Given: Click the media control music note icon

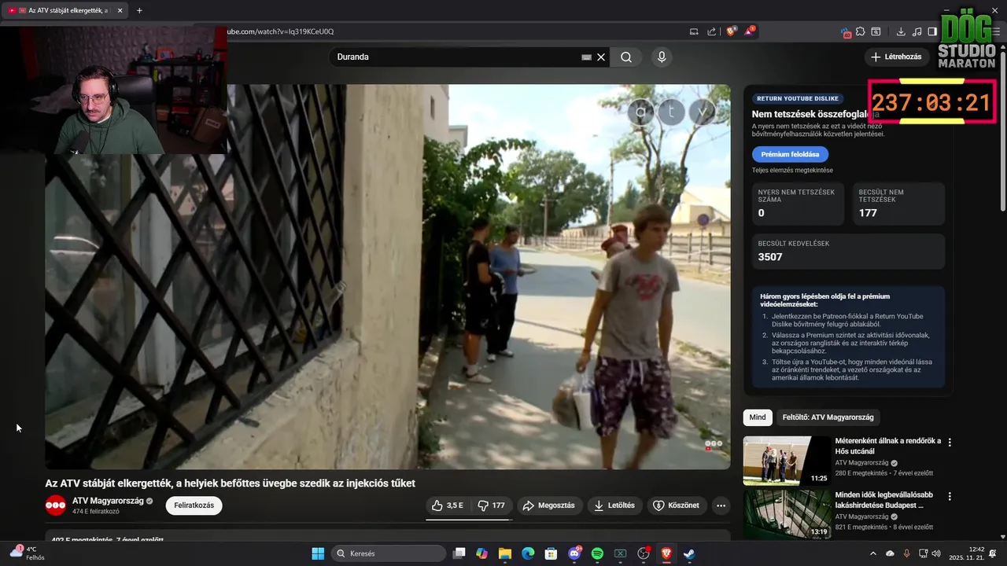Looking at the screenshot, I should point(917,31).
